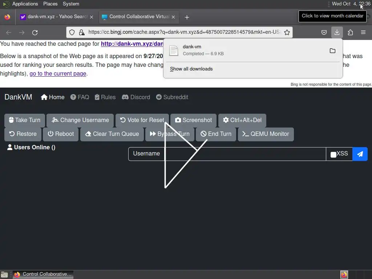Click the Firefox logo icon in tab bar
Image resolution: width=372 pixels, height=279 pixels.
(7, 17)
